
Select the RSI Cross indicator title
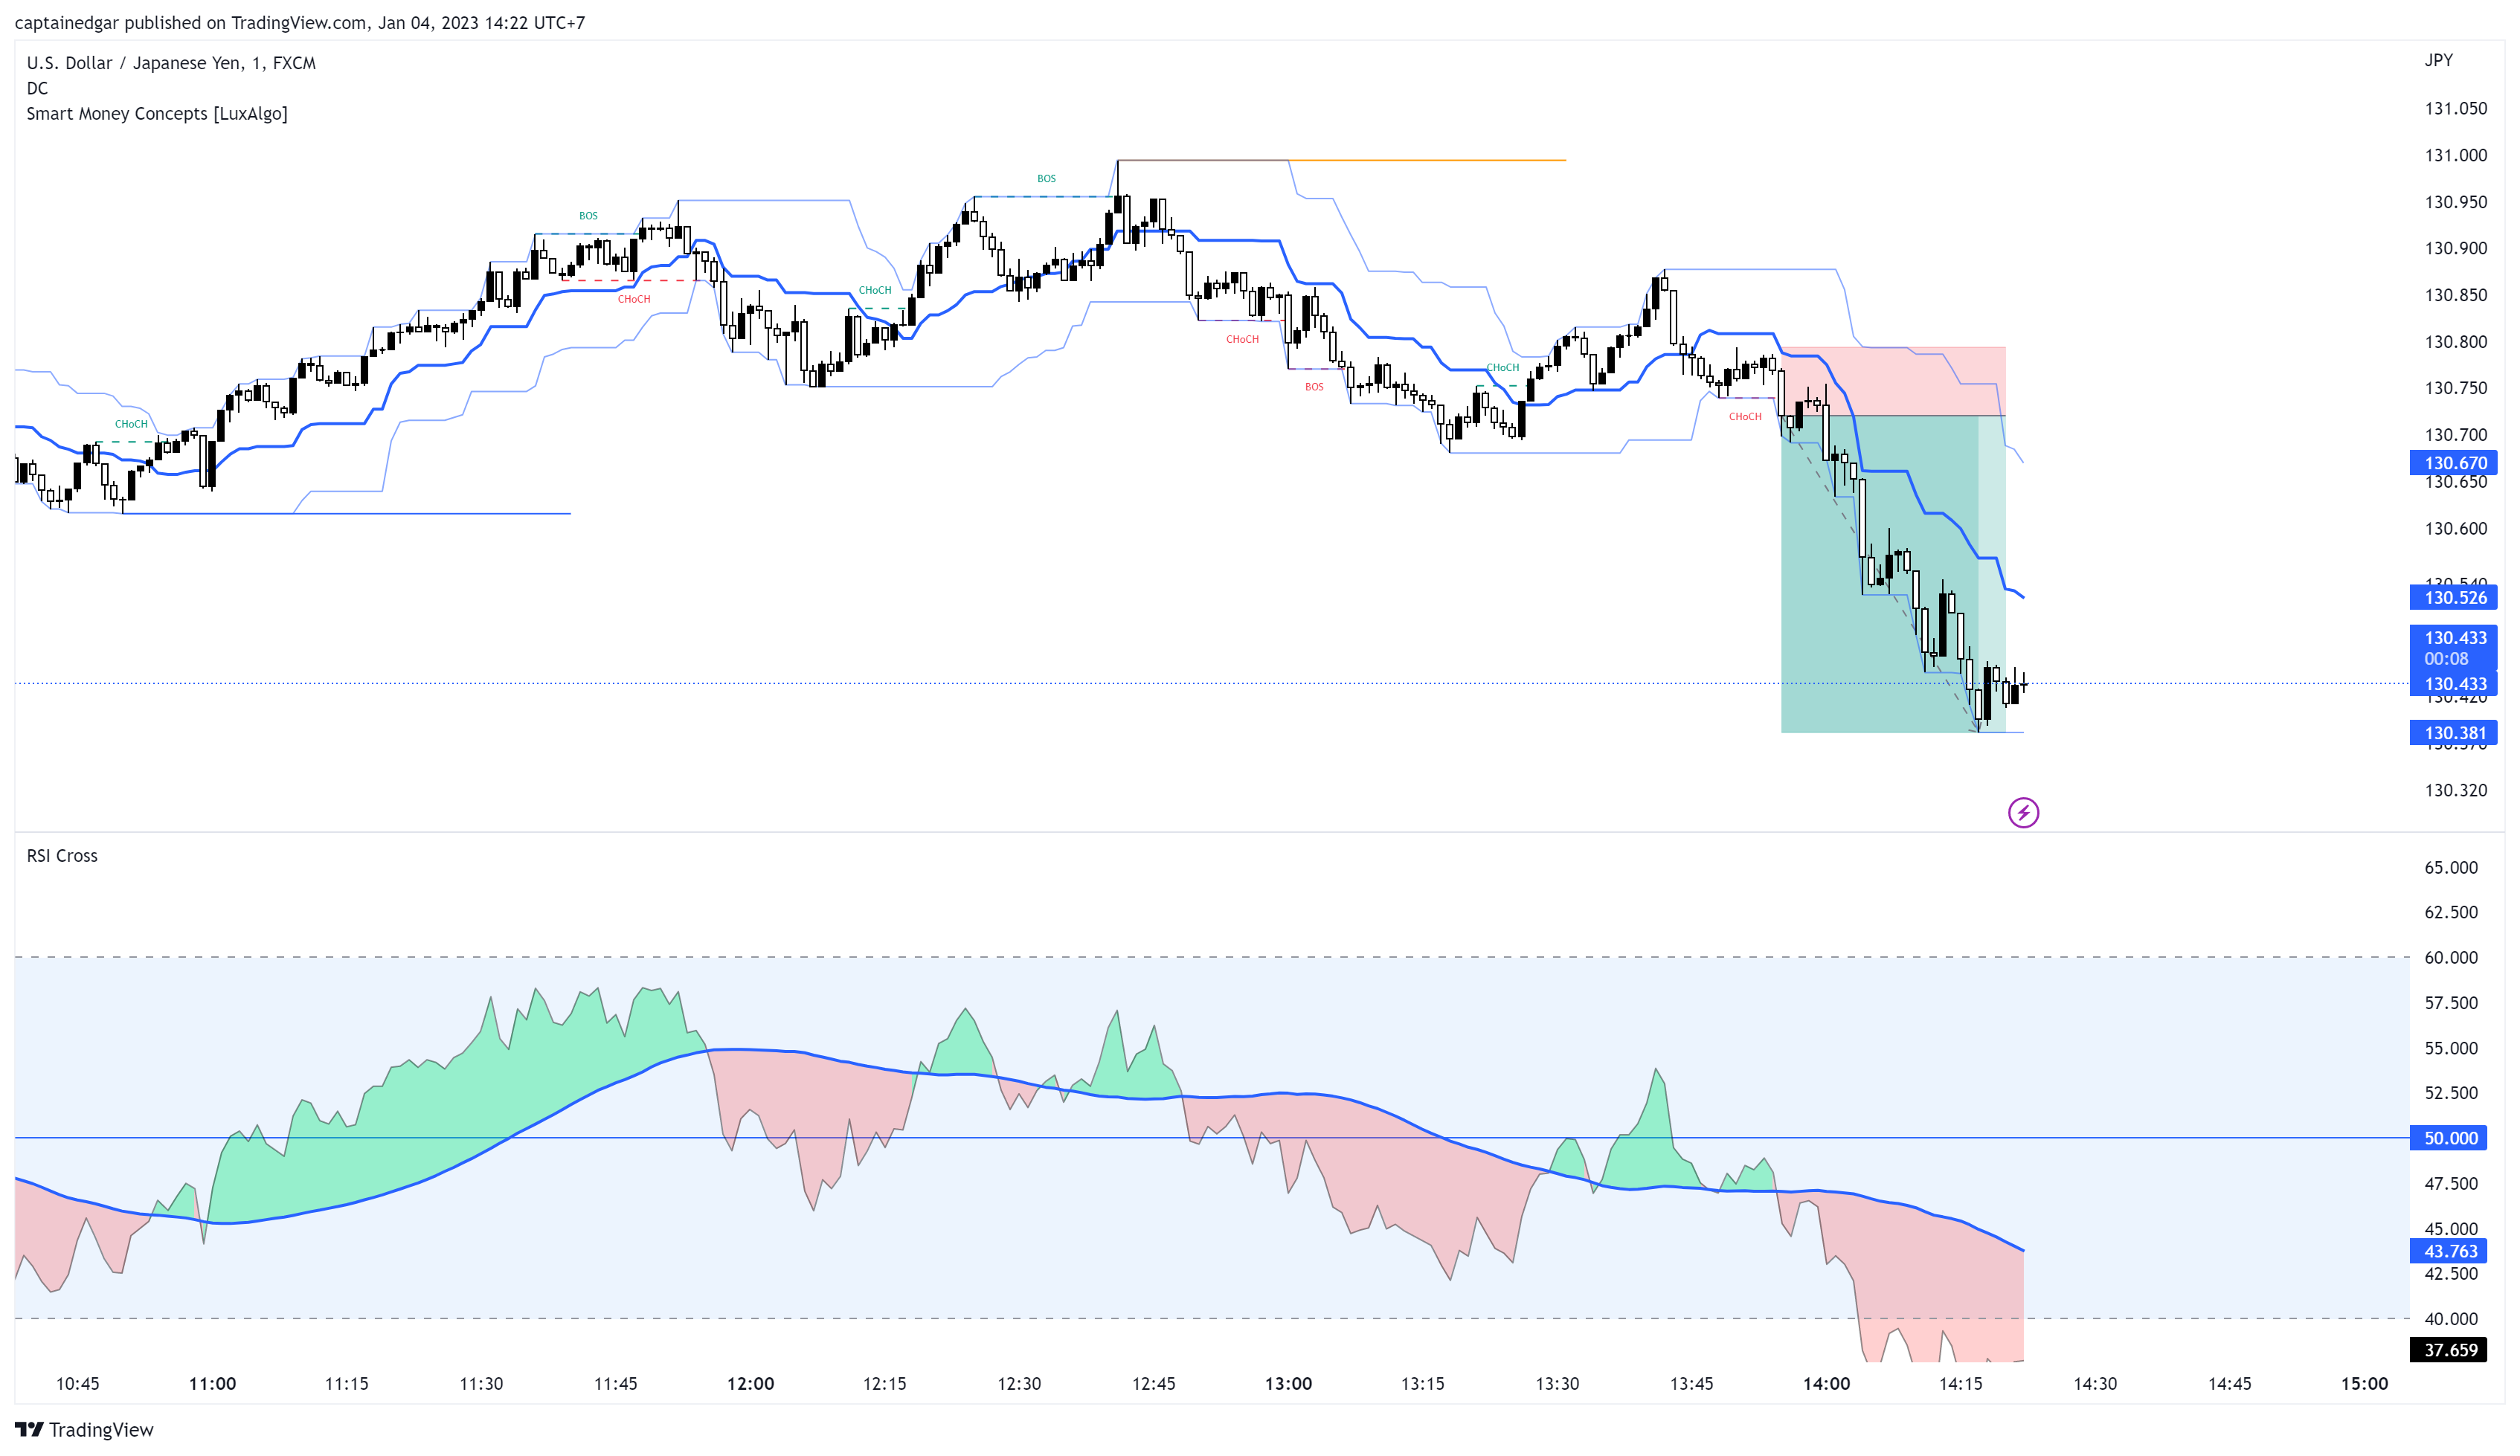click(x=62, y=855)
